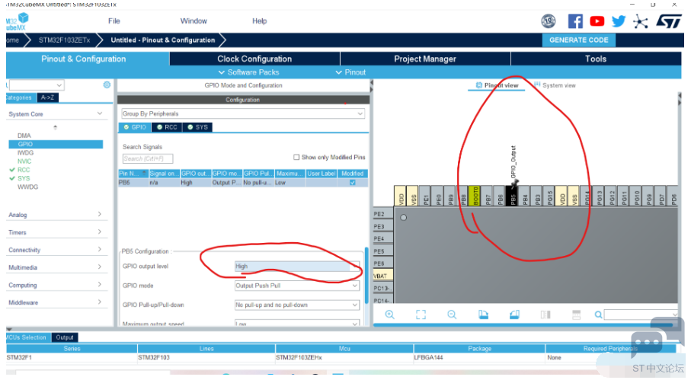This screenshot has height=380, width=691.
Task: Select the VBAT pin on the chip
Action: pyautogui.click(x=382, y=276)
